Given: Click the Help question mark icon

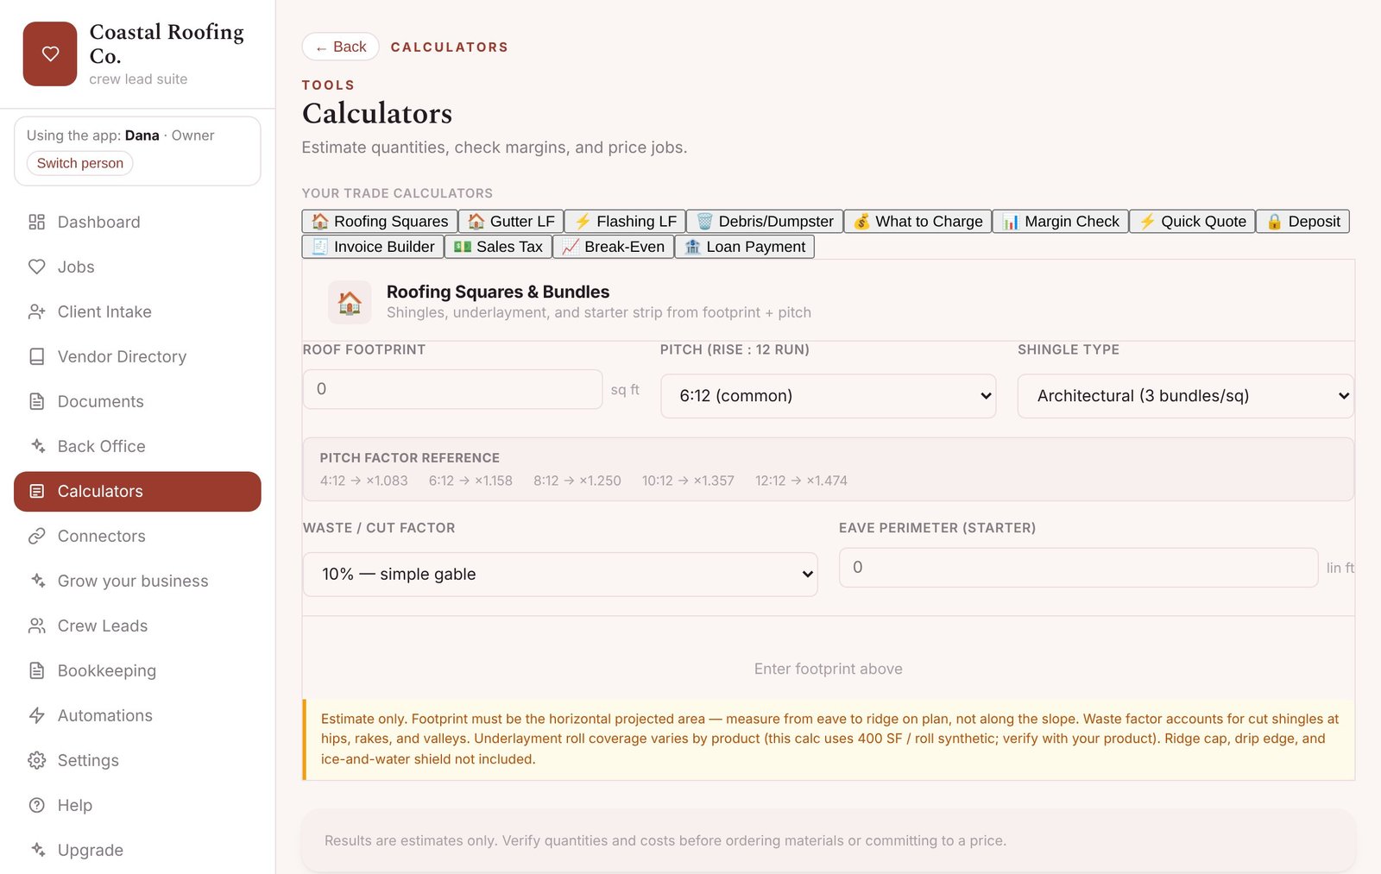Looking at the screenshot, I should click(x=36, y=805).
